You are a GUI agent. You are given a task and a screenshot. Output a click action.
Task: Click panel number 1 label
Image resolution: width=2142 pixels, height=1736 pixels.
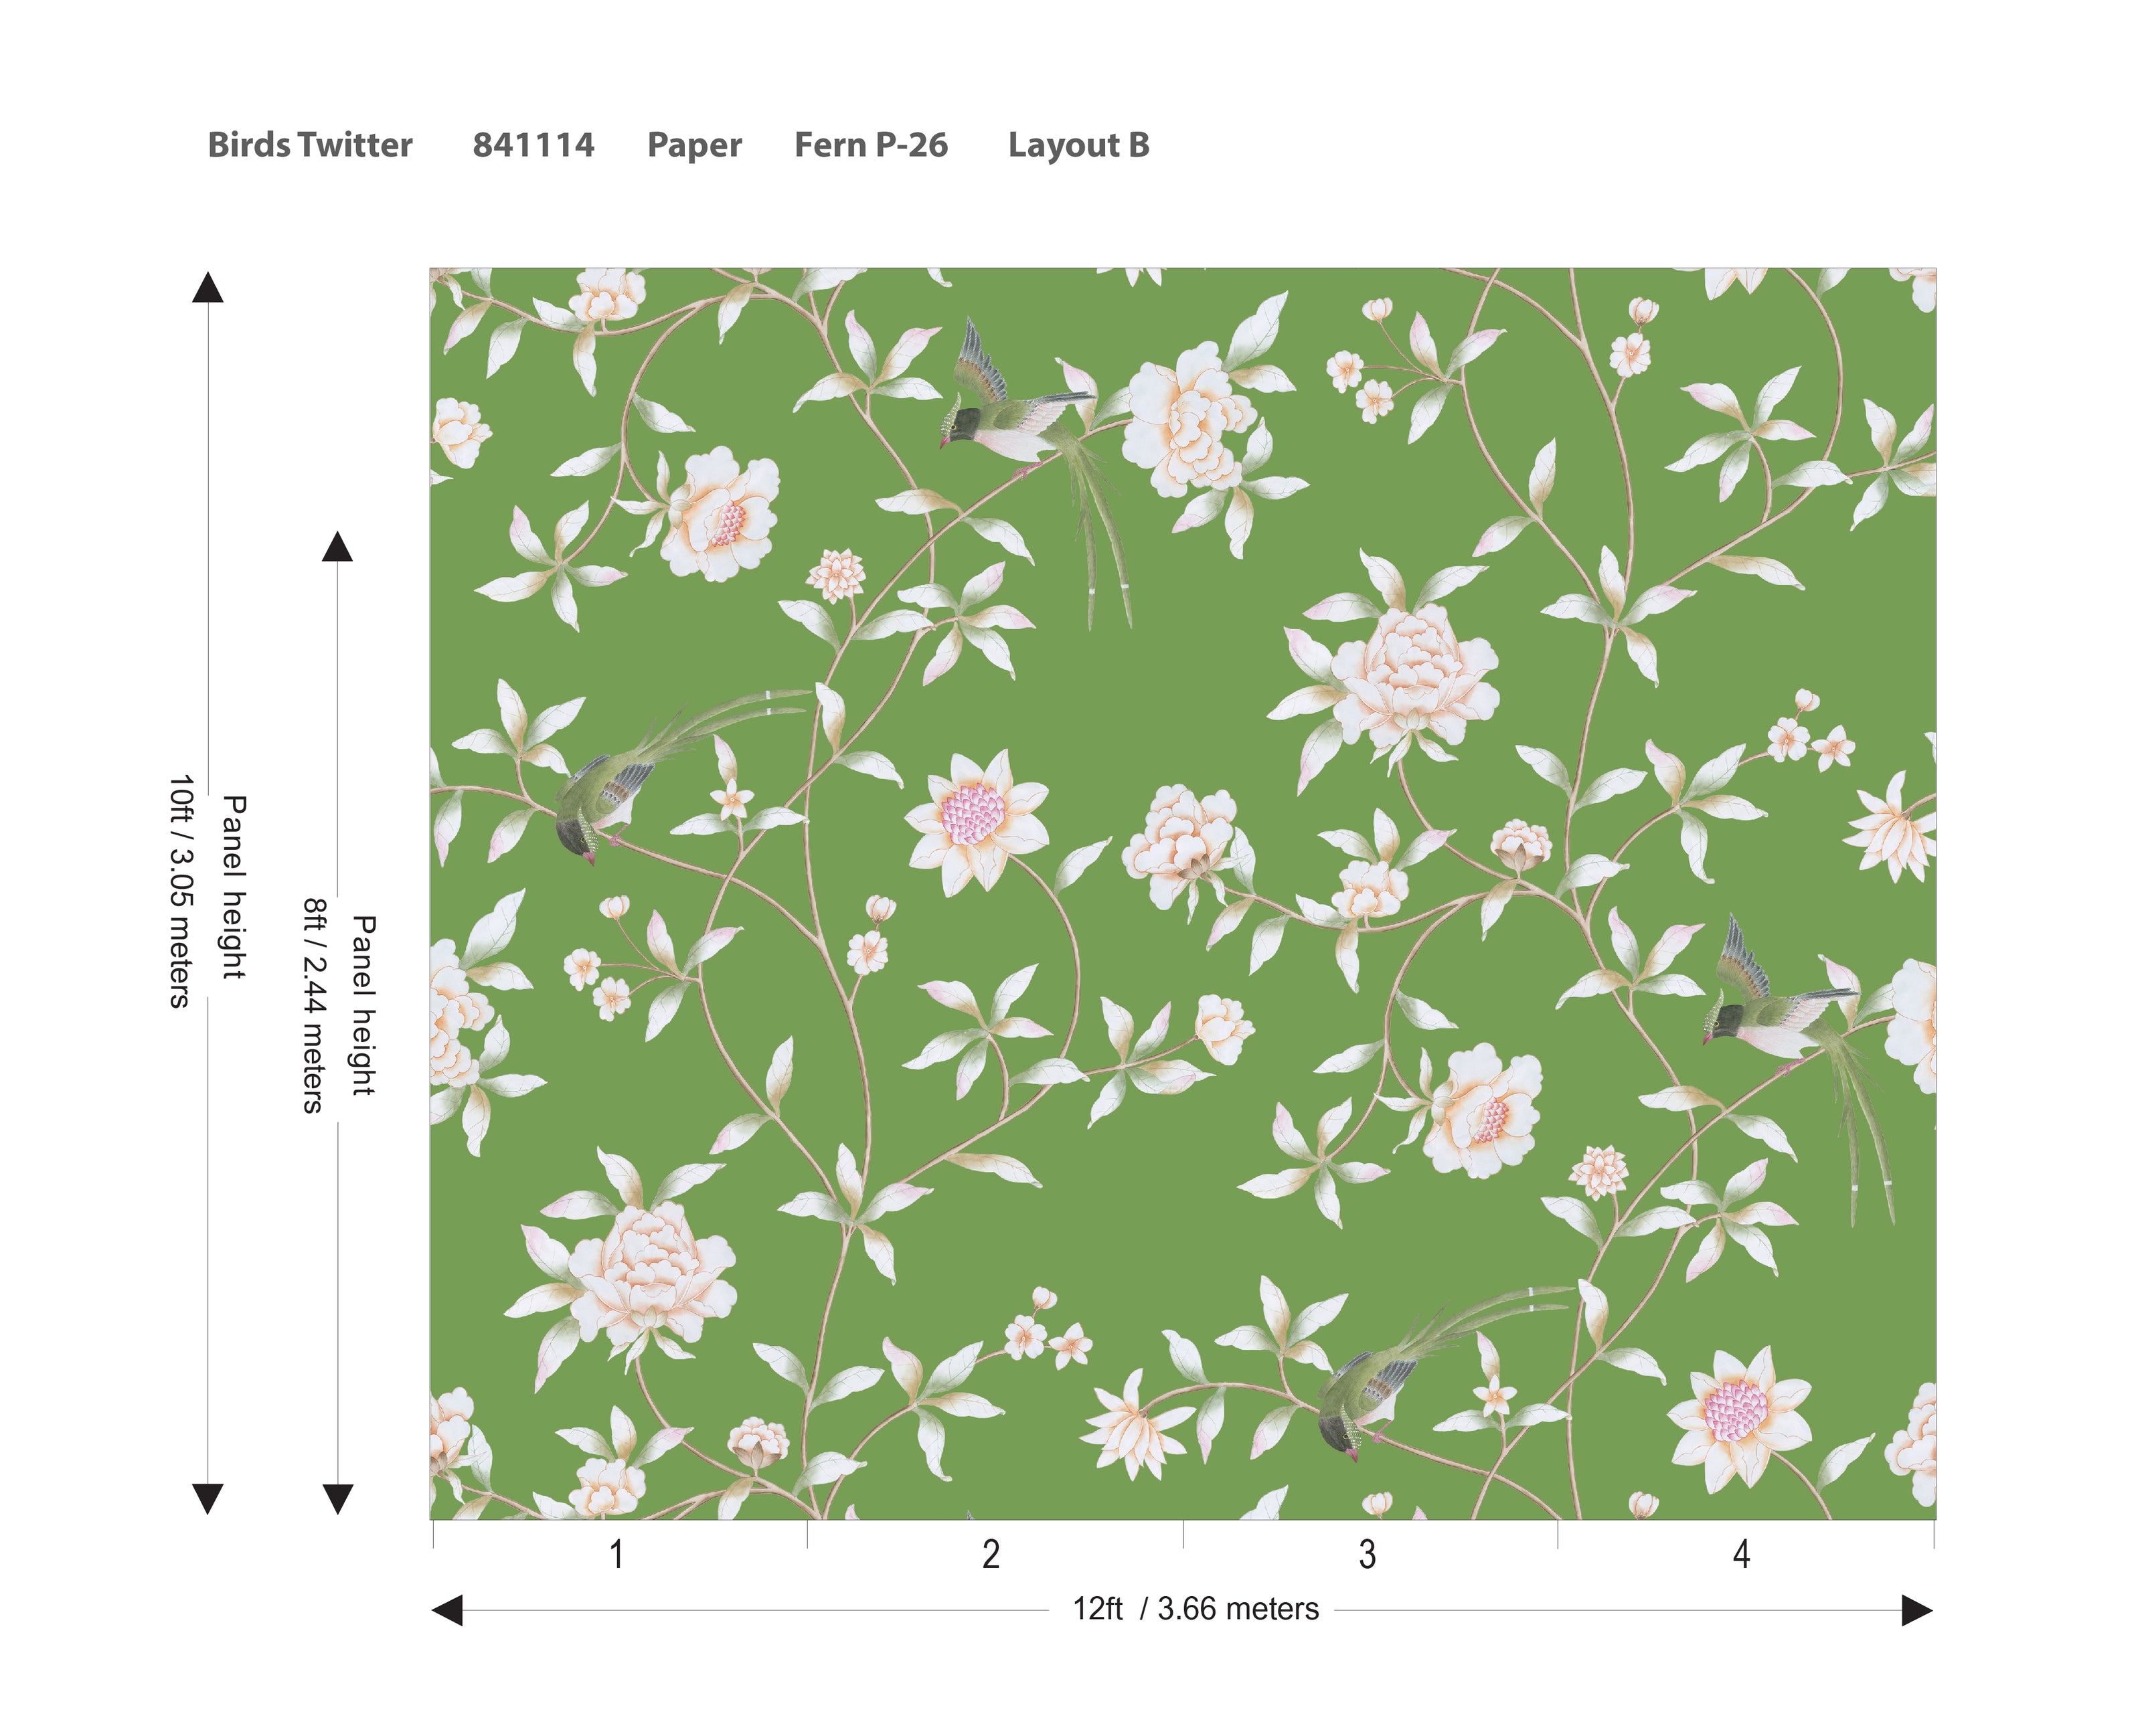[x=617, y=1554]
